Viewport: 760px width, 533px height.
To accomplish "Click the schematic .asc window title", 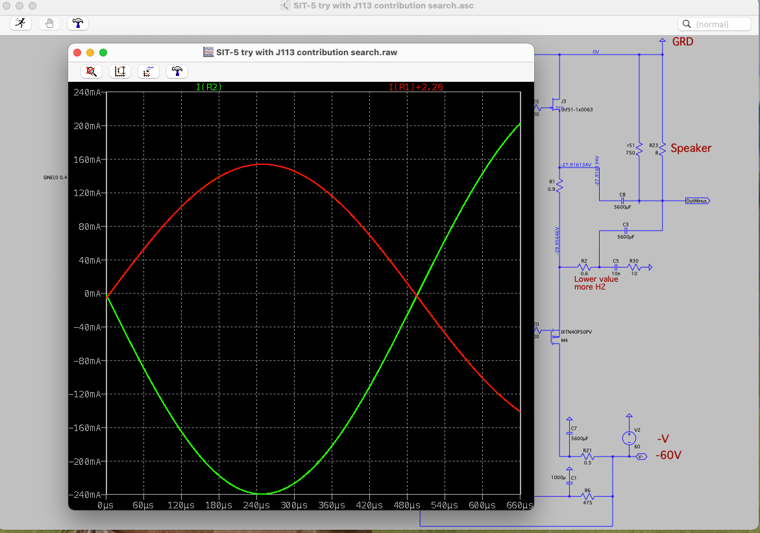I will (383, 6).
